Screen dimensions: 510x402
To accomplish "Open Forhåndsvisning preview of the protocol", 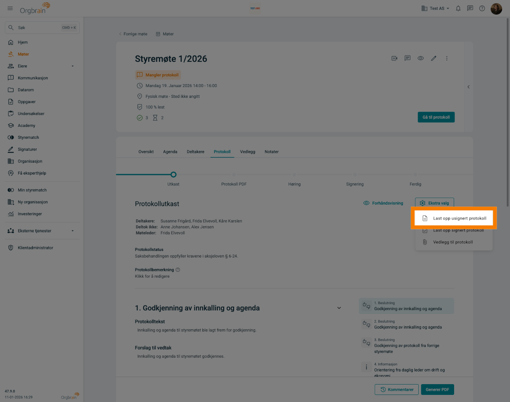I will [x=383, y=203].
